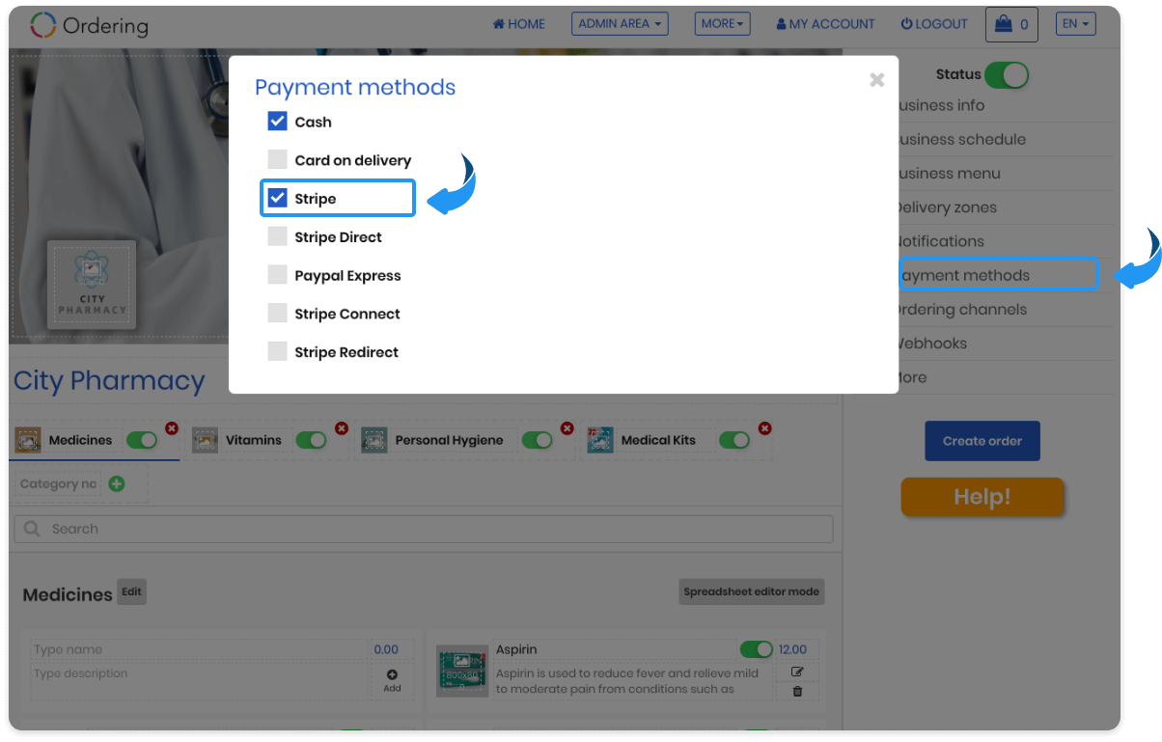Remove the Medical Kits category
Viewport: 1162px width, 742px height.
(765, 428)
